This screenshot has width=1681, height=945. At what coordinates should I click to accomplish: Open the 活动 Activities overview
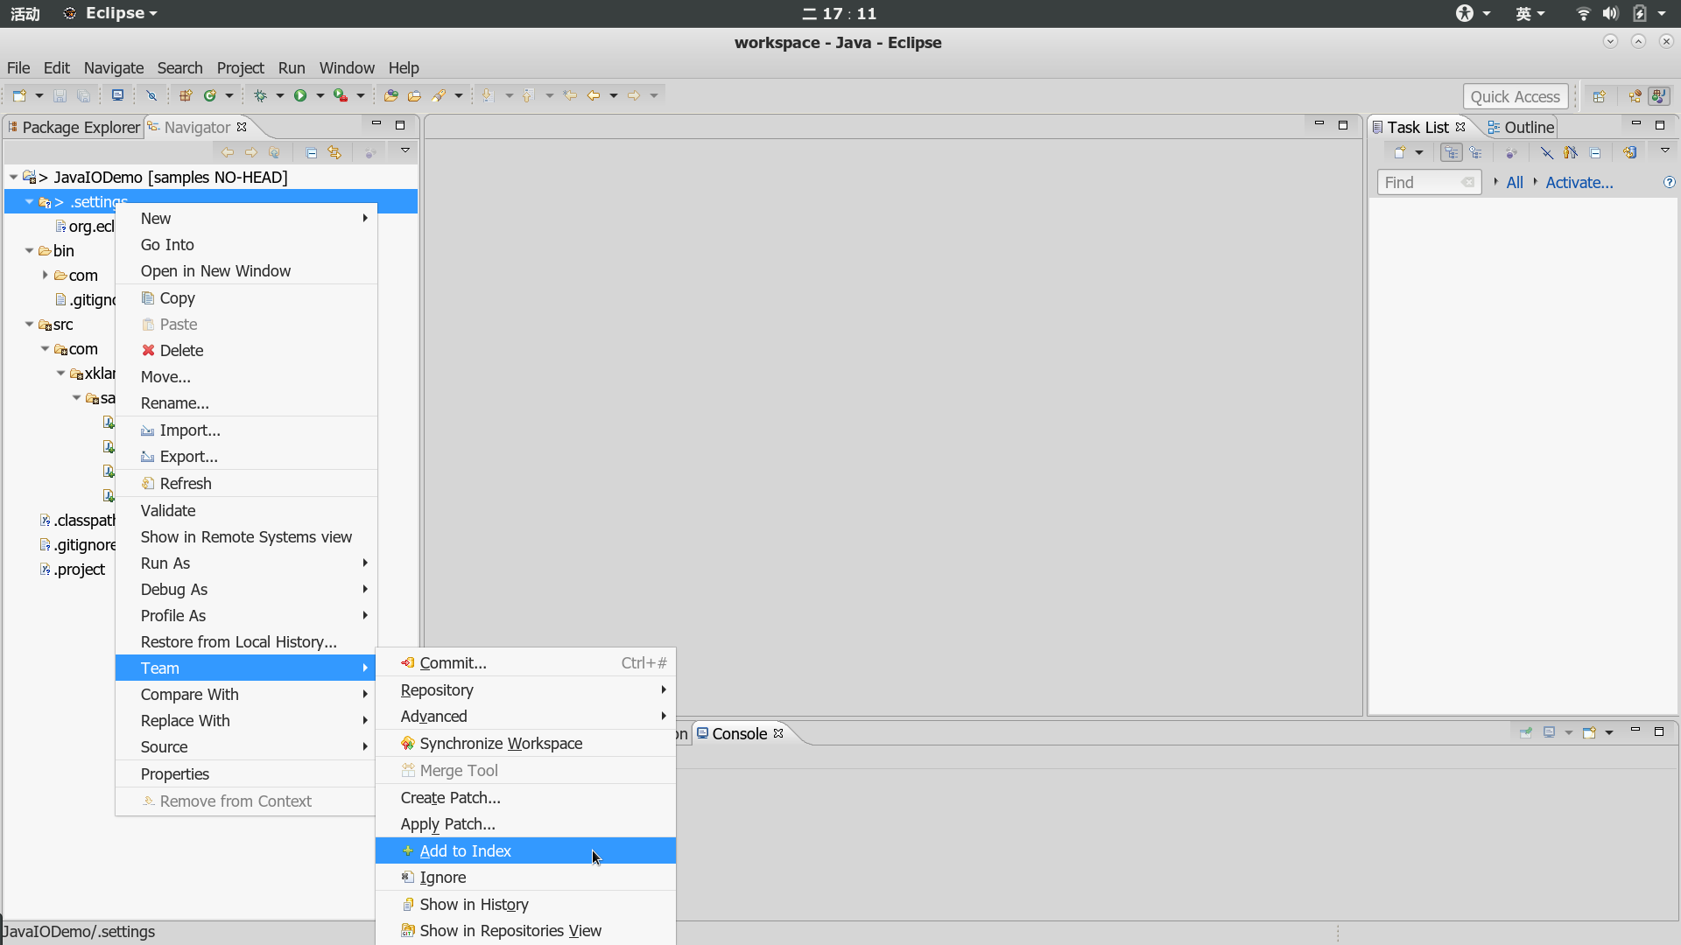click(25, 13)
